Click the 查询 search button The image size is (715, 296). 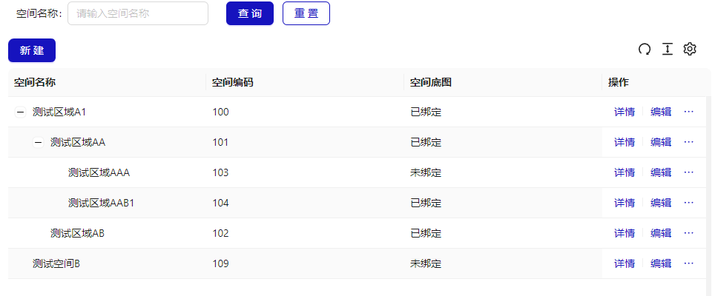[250, 13]
